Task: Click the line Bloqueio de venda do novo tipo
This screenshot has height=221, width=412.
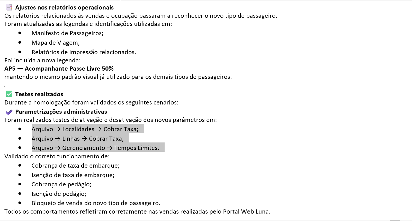Action: pos(96,203)
